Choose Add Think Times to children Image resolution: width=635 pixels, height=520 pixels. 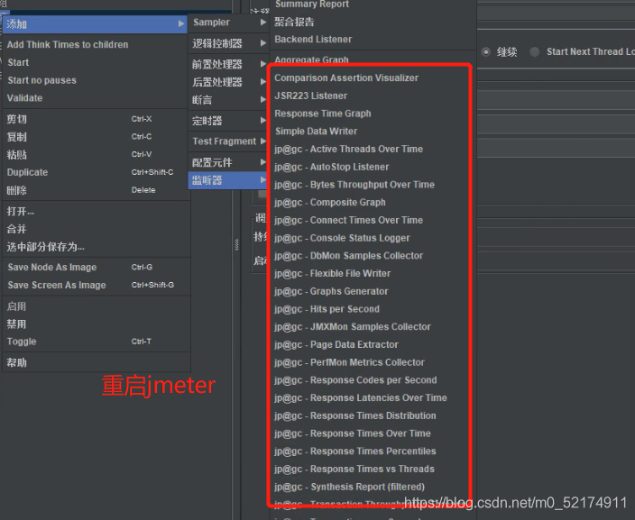point(95,44)
